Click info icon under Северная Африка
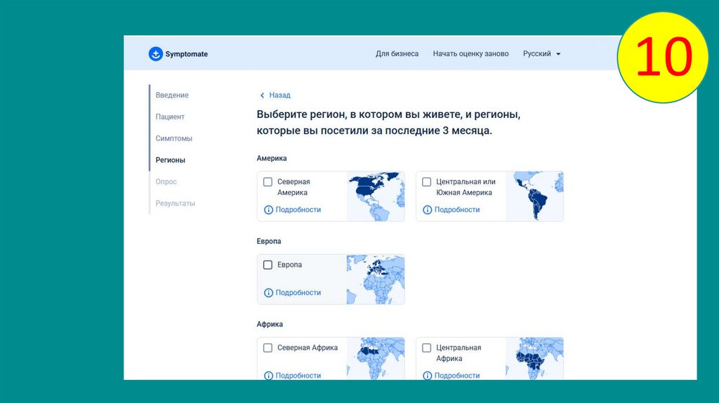The width and height of the screenshot is (719, 403). pyautogui.click(x=268, y=376)
